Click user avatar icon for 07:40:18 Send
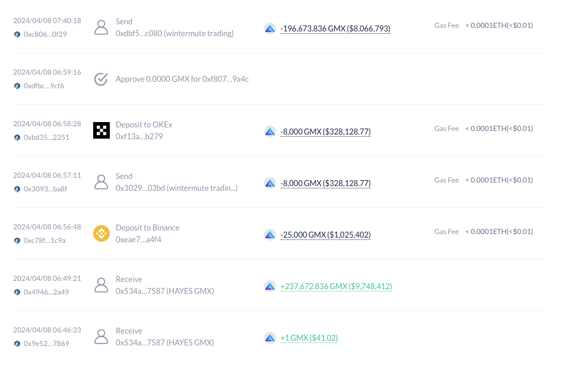The width and height of the screenshot is (562, 365). (x=101, y=27)
